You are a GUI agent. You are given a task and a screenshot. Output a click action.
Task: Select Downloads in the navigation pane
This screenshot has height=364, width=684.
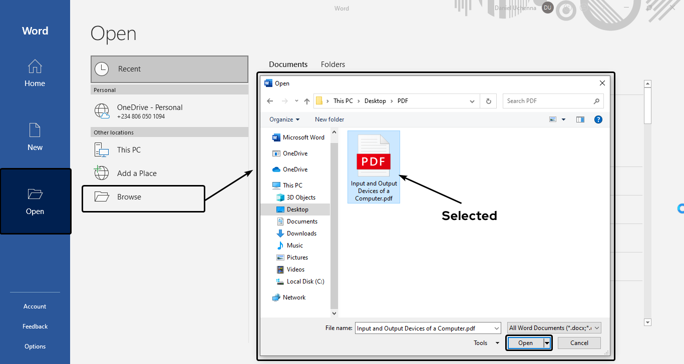[x=301, y=233]
